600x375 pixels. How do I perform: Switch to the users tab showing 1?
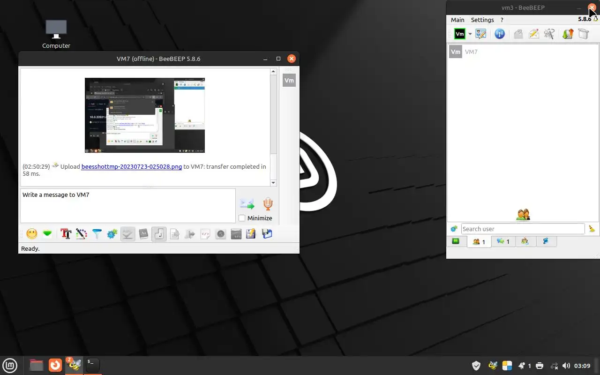(479, 241)
